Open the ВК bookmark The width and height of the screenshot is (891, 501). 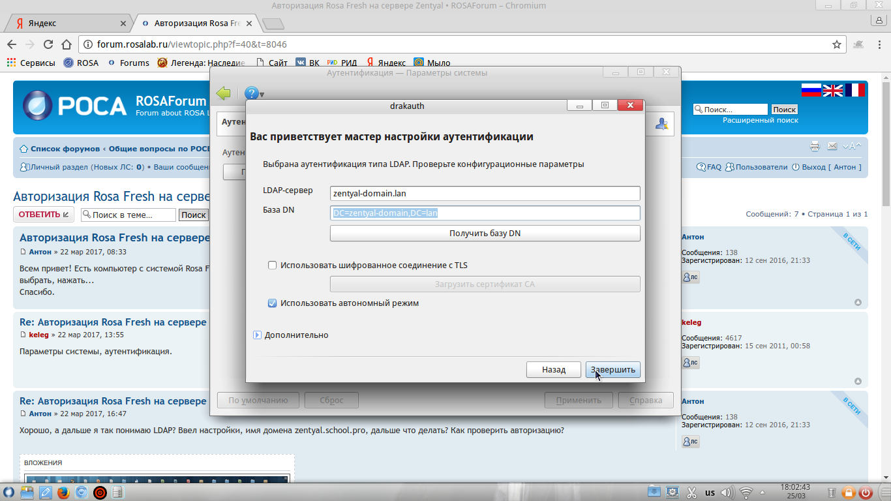point(307,63)
